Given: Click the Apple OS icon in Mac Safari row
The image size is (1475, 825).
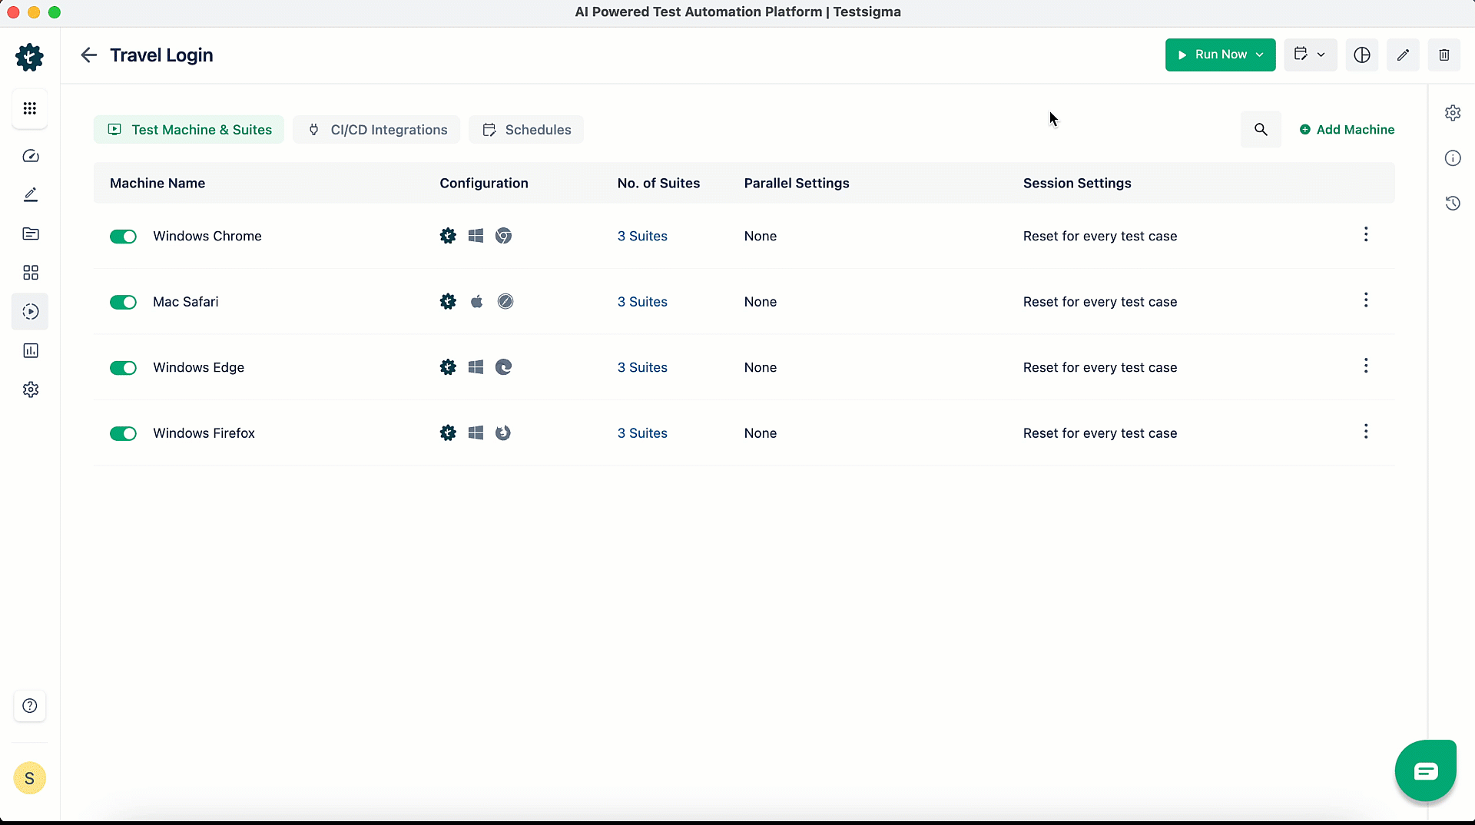Looking at the screenshot, I should [x=476, y=302].
